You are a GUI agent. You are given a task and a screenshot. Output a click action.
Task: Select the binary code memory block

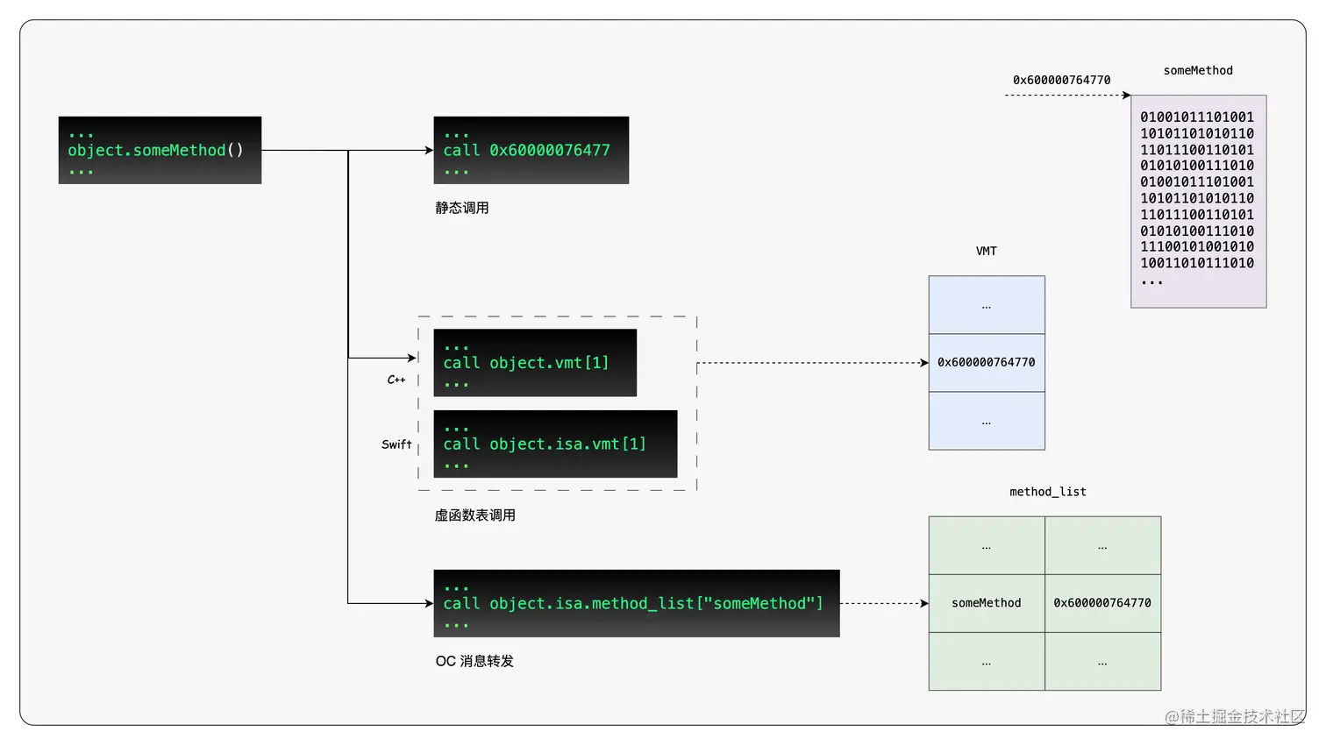click(1199, 202)
